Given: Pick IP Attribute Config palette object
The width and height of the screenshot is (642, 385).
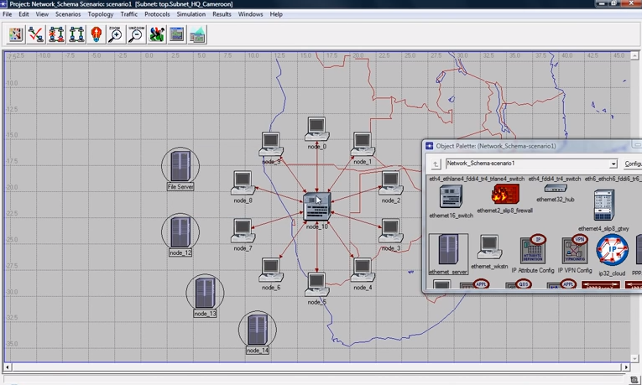Looking at the screenshot, I should (x=533, y=249).
